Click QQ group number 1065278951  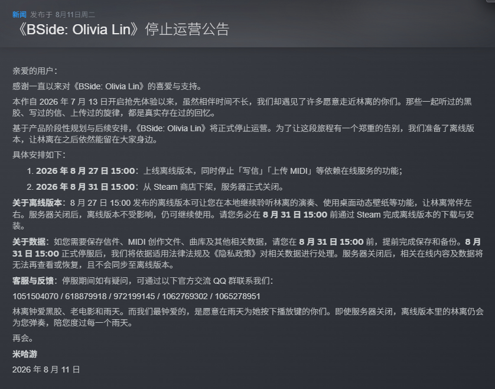(237, 296)
